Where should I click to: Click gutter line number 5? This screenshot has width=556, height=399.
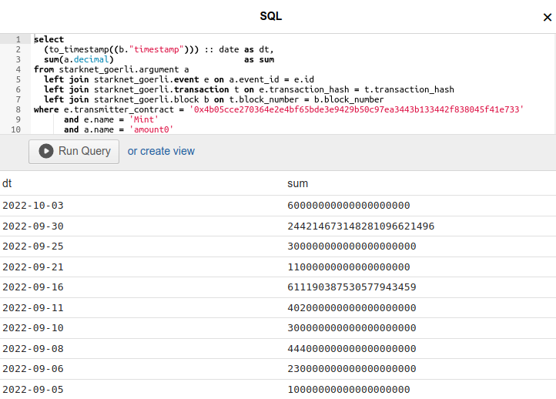click(x=18, y=79)
